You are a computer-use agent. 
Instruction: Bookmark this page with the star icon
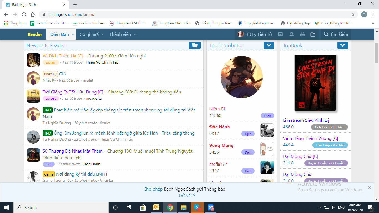click(353, 14)
